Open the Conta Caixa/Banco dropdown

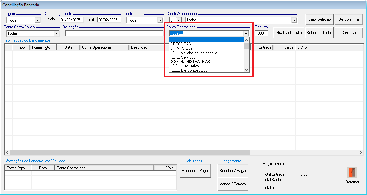tap(56, 34)
